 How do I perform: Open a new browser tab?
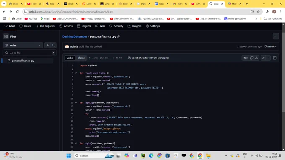point(246,4)
